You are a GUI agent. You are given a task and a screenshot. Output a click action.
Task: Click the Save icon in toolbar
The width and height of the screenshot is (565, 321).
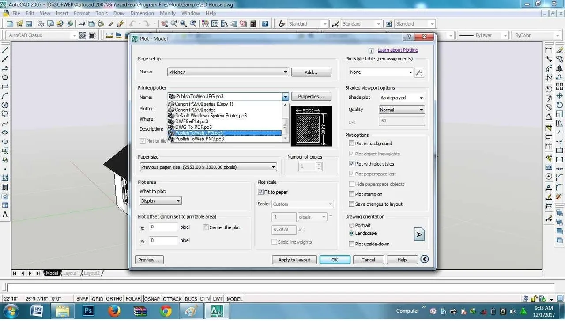pos(29,24)
